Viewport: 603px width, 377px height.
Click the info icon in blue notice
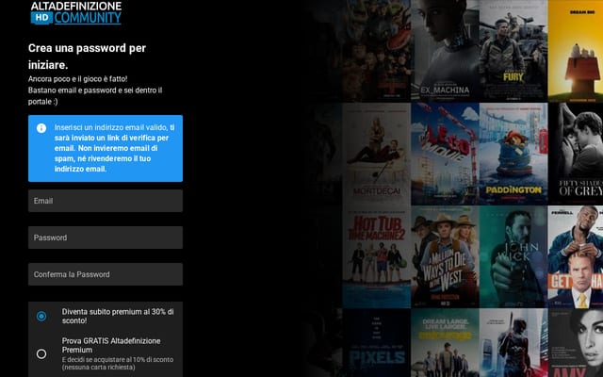point(41,128)
